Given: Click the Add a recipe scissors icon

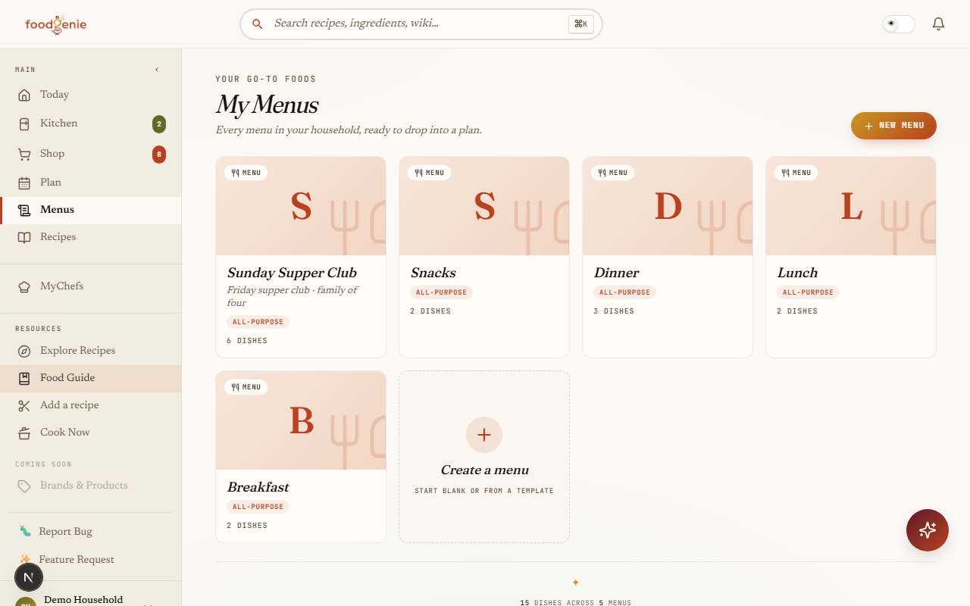Looking at the screenshot, I should click(24, 405).
